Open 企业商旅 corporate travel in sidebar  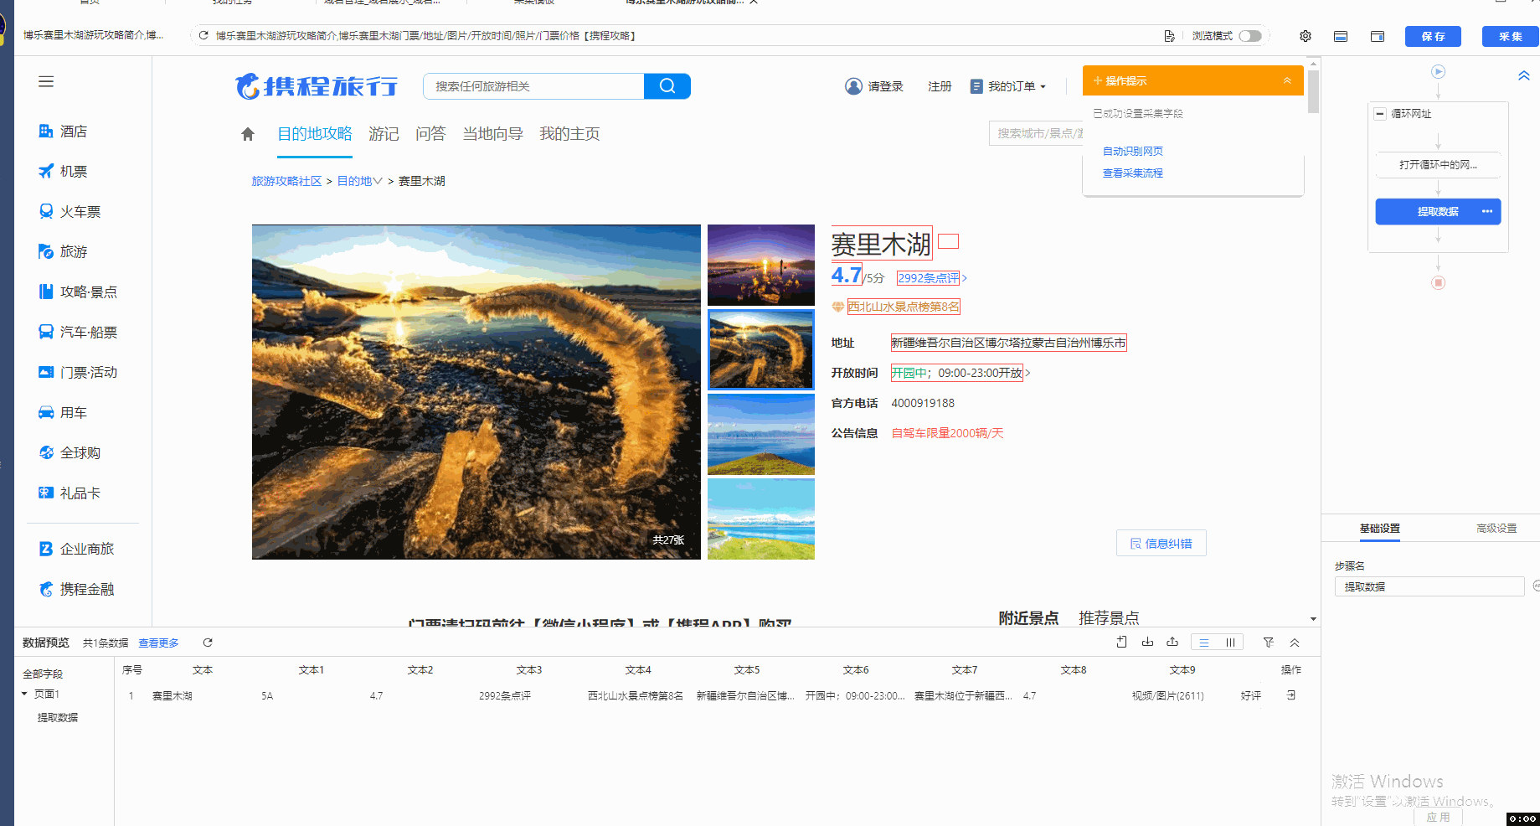(x=77, y=549)
